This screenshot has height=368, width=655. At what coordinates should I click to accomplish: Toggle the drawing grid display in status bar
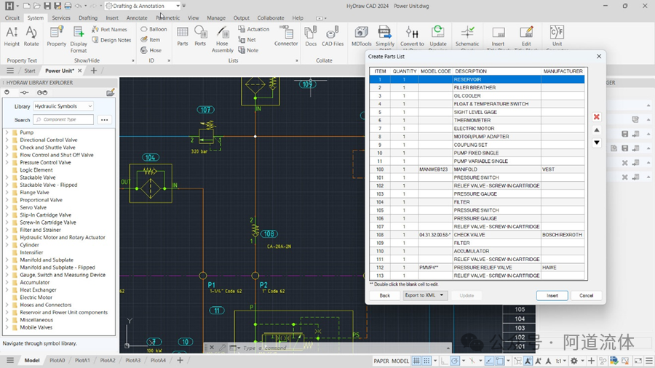(x=417, y=361)
